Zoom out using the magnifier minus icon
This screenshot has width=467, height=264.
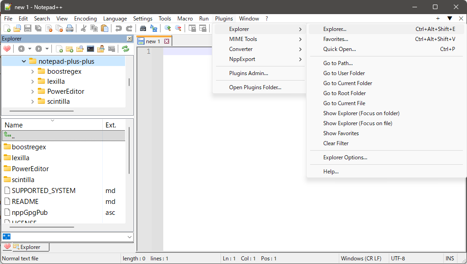[x=178, y=28]
